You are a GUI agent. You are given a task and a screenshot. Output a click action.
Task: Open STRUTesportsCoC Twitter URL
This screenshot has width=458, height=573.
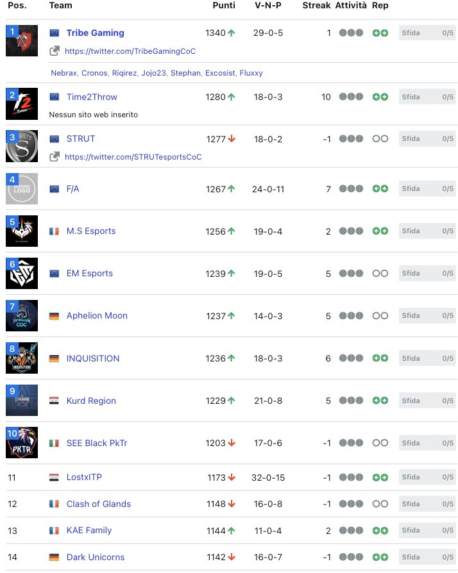(x=133, y=157)
